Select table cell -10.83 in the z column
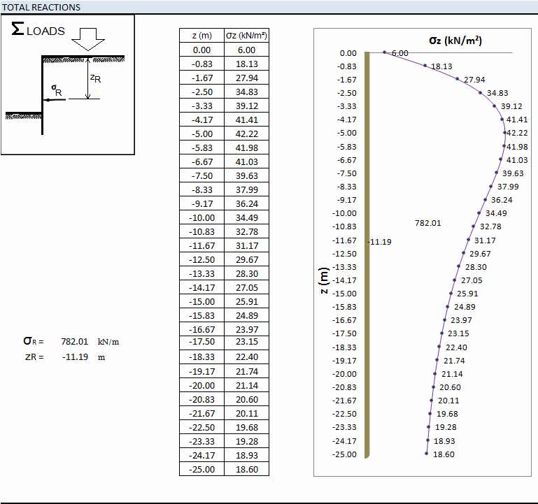The height and width of the screenshot is (504, 538). pos(201,232)
